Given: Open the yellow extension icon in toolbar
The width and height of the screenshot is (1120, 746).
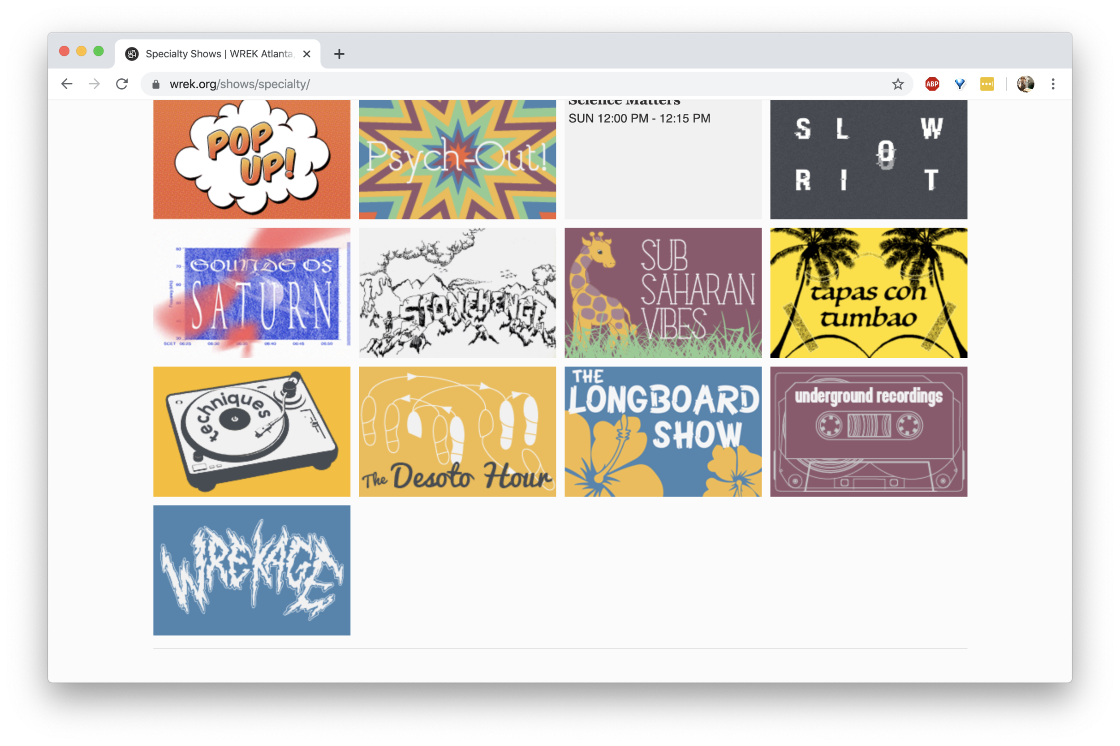Looking at the screenshot, I should click(987, 84).
